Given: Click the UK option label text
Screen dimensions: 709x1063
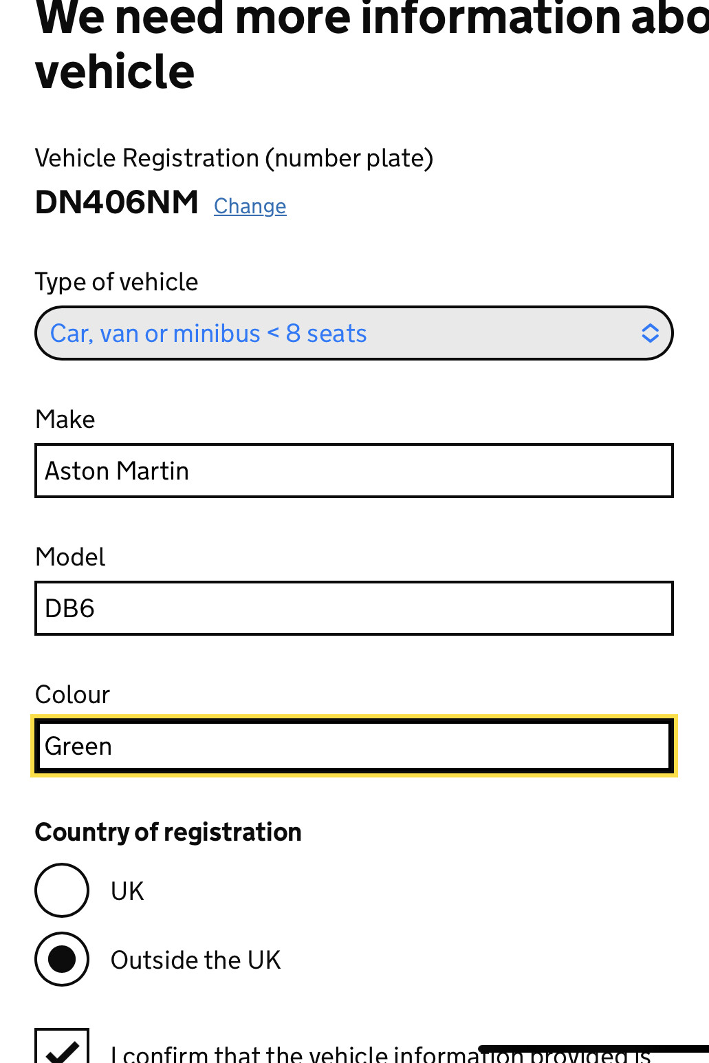Looking at the screenshot, I should pyautogui.click(x=127, y=891).
